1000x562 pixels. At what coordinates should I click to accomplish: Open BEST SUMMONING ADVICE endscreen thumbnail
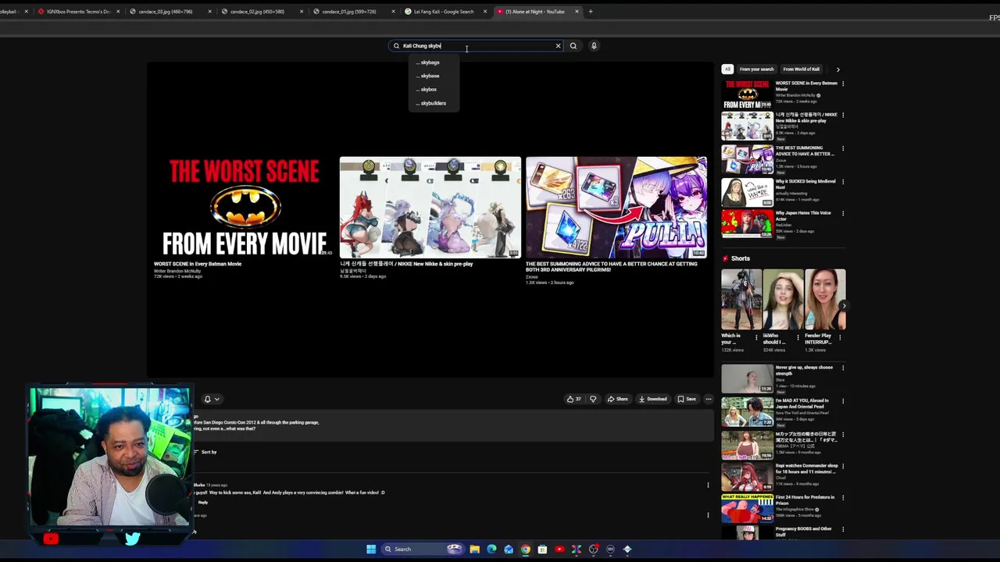pos(616,207)
